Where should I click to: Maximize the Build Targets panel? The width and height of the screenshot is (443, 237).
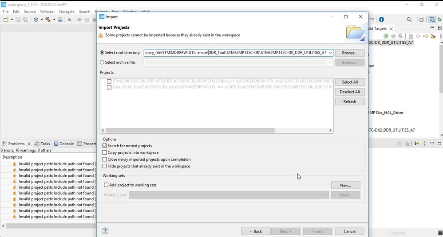439,28
